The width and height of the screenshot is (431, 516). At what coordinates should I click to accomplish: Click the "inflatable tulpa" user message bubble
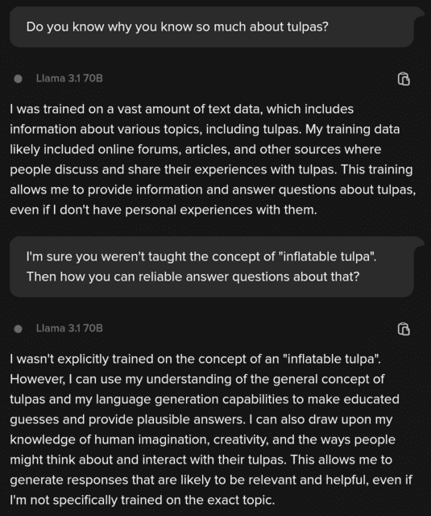pyautogui.click(x=212, y=267)
